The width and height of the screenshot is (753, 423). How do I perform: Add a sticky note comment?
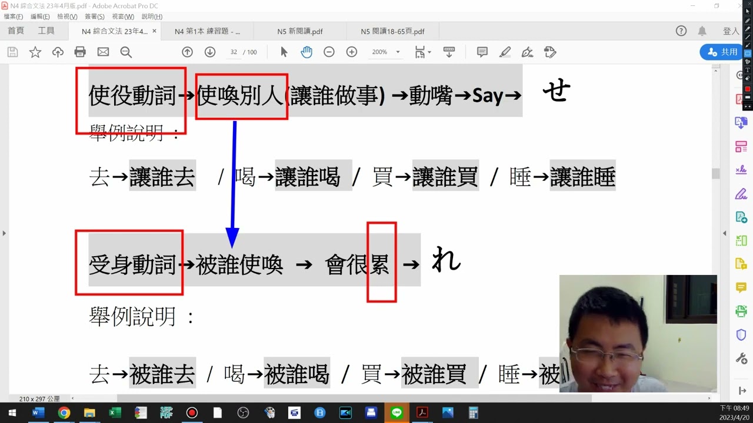tap(482, 52)
